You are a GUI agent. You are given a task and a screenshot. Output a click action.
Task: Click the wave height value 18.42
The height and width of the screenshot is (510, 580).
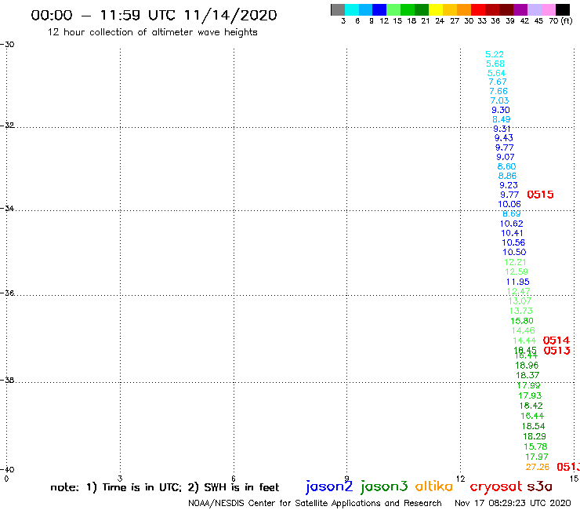coord(531,406)
